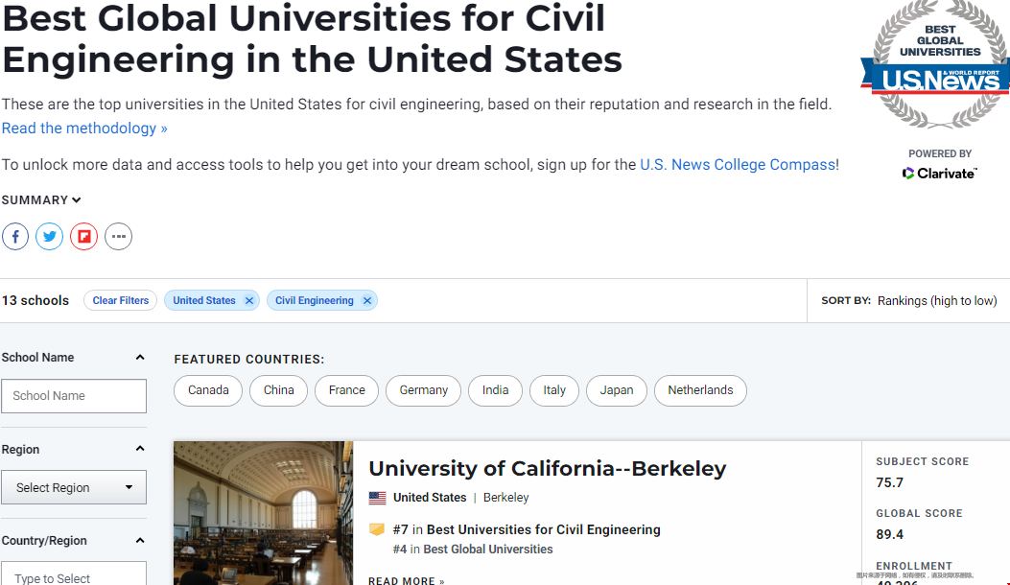Click the U.S. News Best Global Universities badge
The width and height of the screenshot is (1010, 585).
(x=934, y=67)
